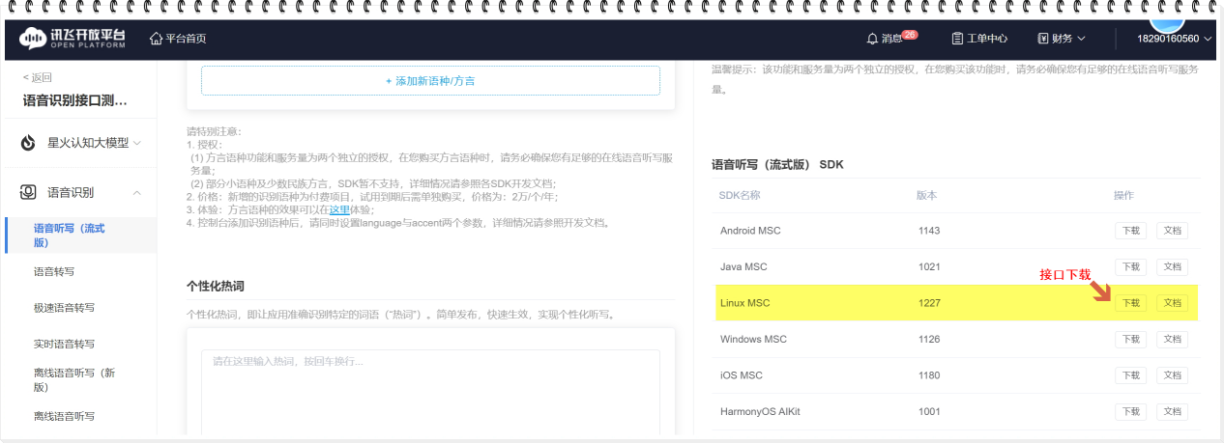This screenshot has width=1224, height=443.
Task: Click the 语音识别 microphone icon
Action: [x=29, y=192]
